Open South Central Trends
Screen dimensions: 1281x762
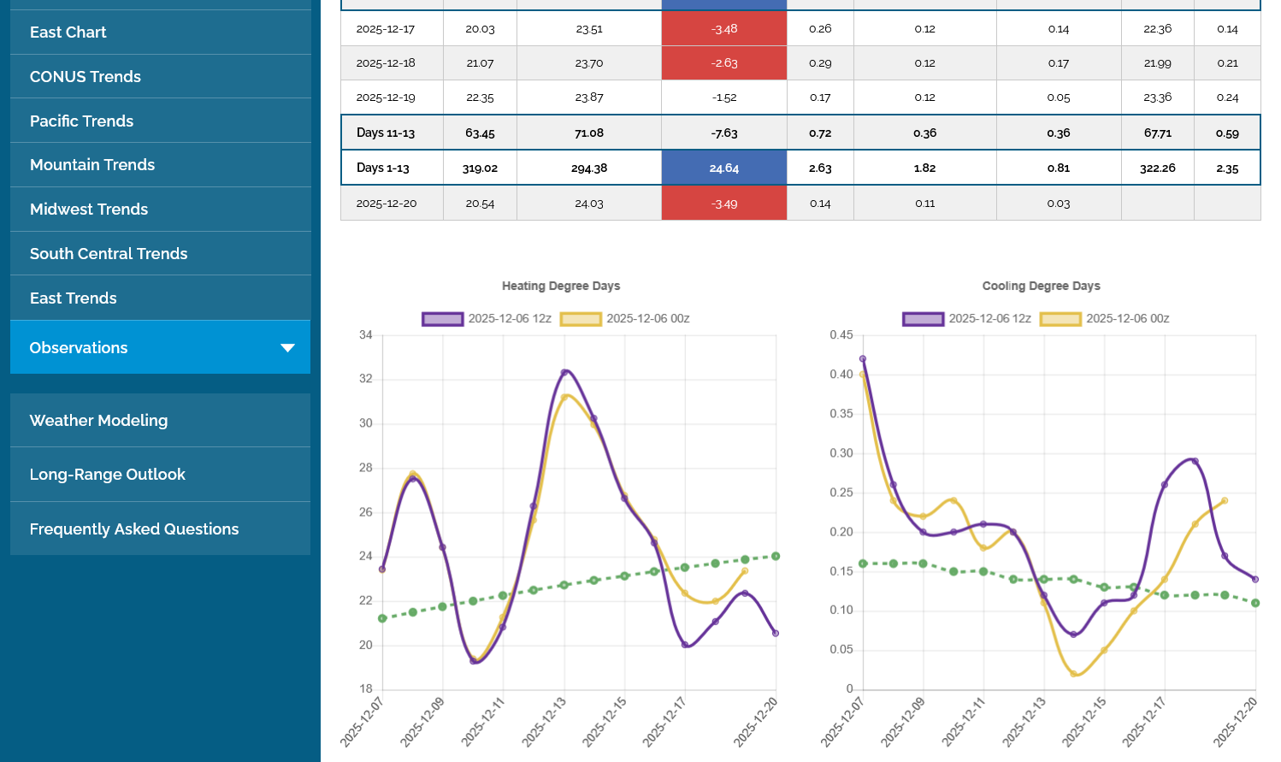108,254
